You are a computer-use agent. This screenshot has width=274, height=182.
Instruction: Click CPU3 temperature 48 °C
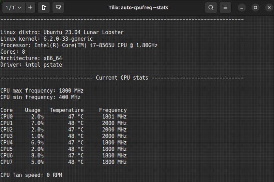pos(76,136)
